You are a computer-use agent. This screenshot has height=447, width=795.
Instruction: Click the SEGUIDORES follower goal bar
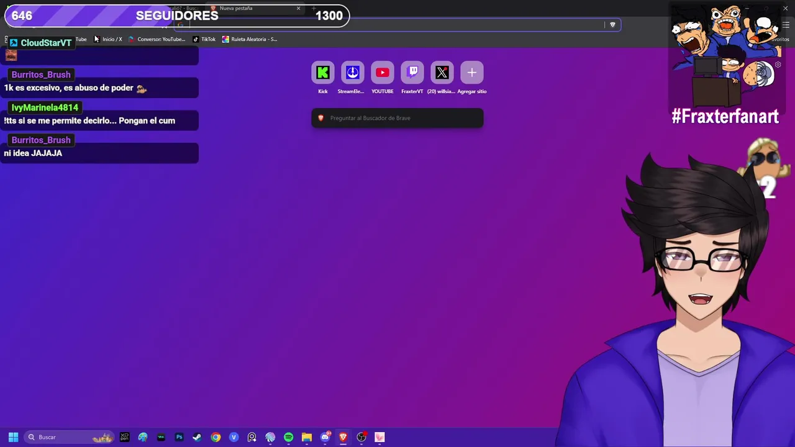pos(177,16)
